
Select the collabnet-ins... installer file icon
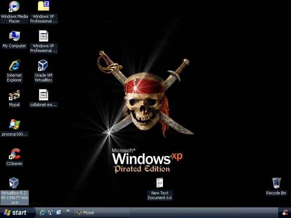tap(43, 98)
